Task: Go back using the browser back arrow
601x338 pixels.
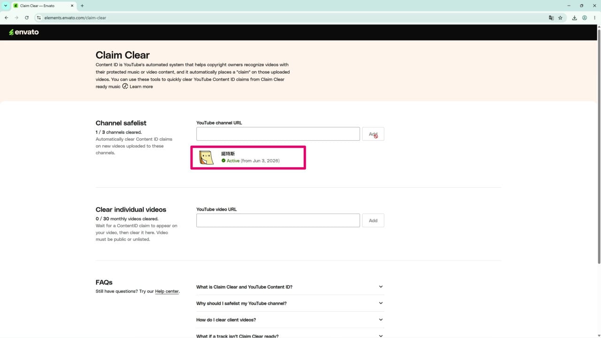Action: pyautogui.click(x=6, y=18)
